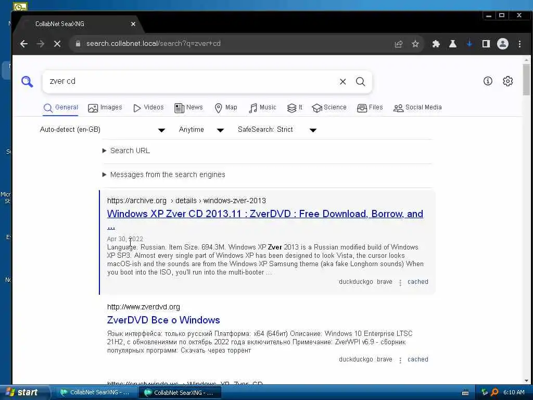The height and width of the screenshot is (400, 533).
Task: Click brave engine label under ZverDVD result
Action: [385, 359]
